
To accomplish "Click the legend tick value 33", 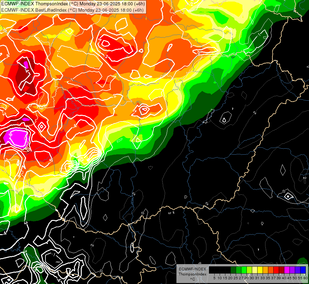I will [x=263, y=278].
